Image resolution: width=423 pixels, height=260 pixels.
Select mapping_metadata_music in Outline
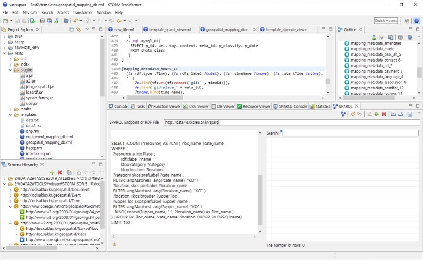(372, 49)
